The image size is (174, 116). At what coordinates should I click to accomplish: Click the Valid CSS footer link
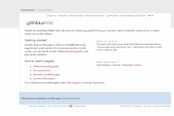(x=147, y=106)
